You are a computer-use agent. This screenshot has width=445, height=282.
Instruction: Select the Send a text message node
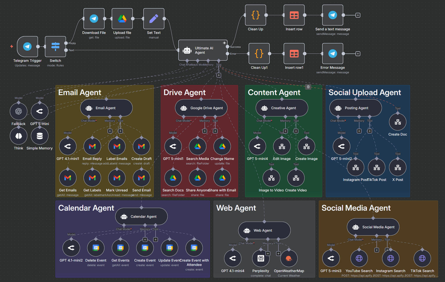[x=333, y=15]
